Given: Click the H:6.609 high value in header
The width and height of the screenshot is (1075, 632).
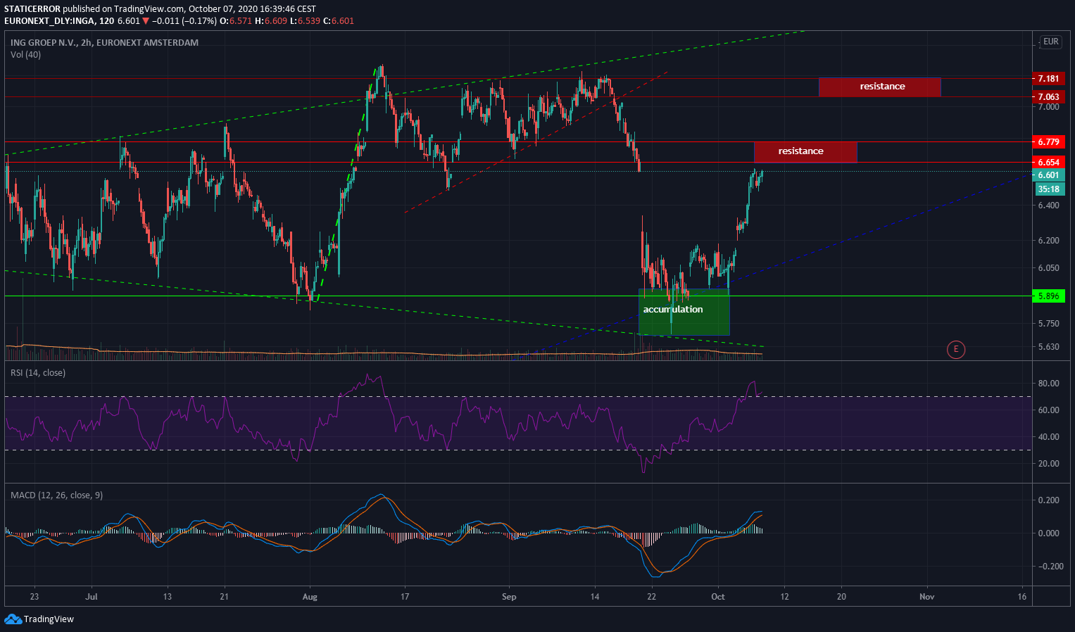Looking at the screenshot, I should click(271, 21).
